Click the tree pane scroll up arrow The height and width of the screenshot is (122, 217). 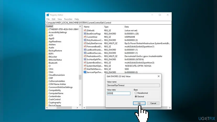click(80, 26)
